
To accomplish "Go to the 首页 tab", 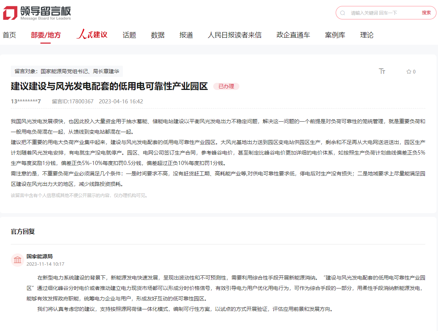I will click(9, 35).
